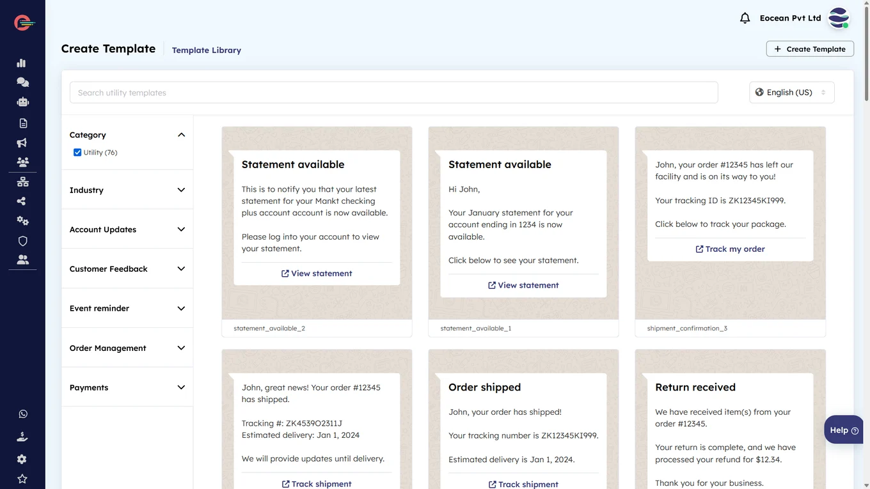Click the robot chatbot sidebar icon
This screenshot has width=870, height=489.
click(22, 102)
